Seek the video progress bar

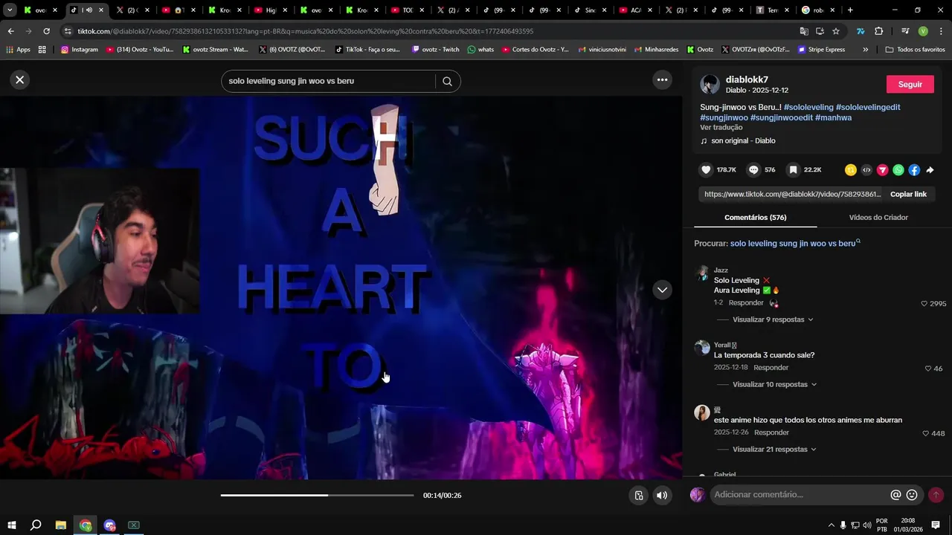pyautogui.click(x=317, y=495)
